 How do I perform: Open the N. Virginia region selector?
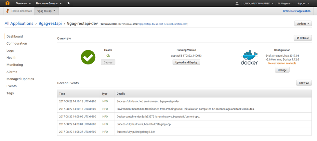(285, 4)
